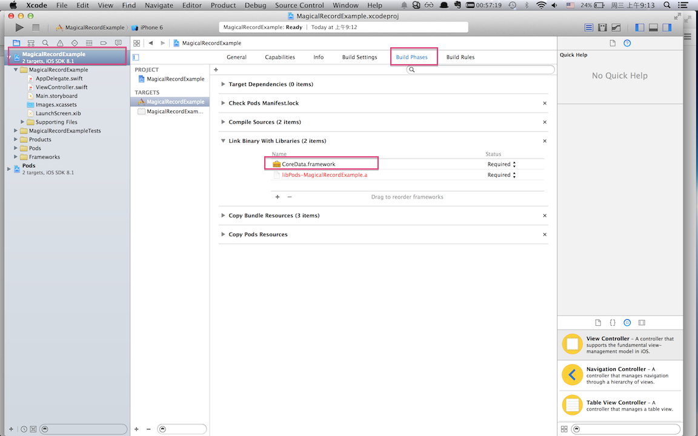Switch to the Assistant editor

[602, 28]
